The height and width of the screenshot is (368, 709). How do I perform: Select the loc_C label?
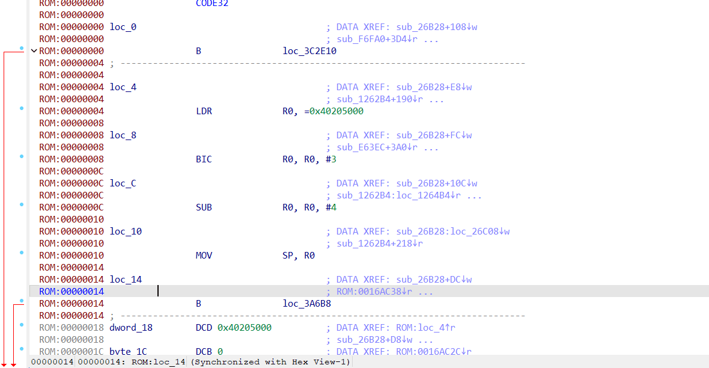[123, 183]
